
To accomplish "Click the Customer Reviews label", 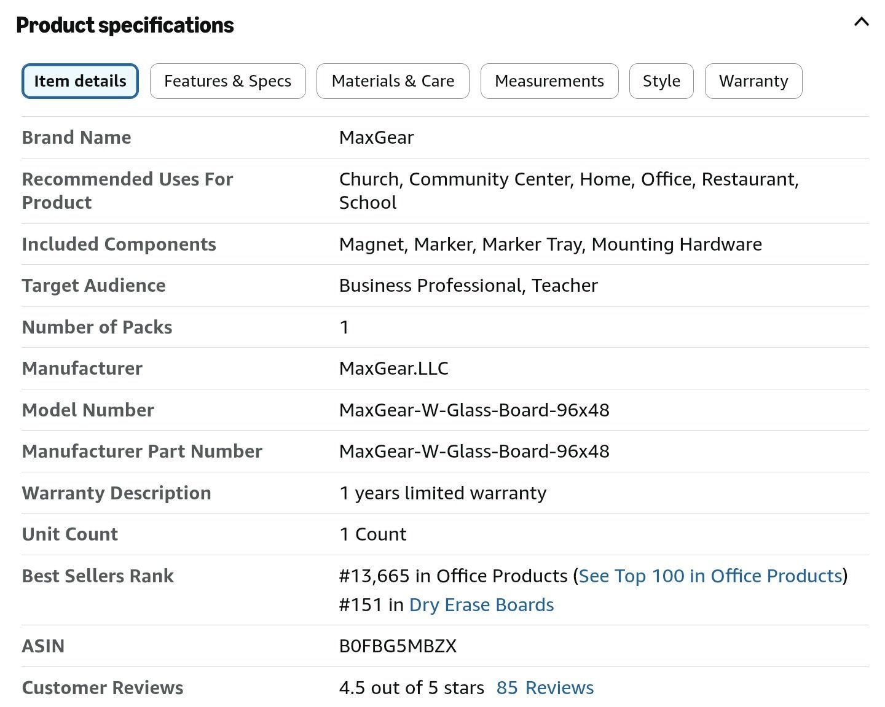I will tap(103, 688).
